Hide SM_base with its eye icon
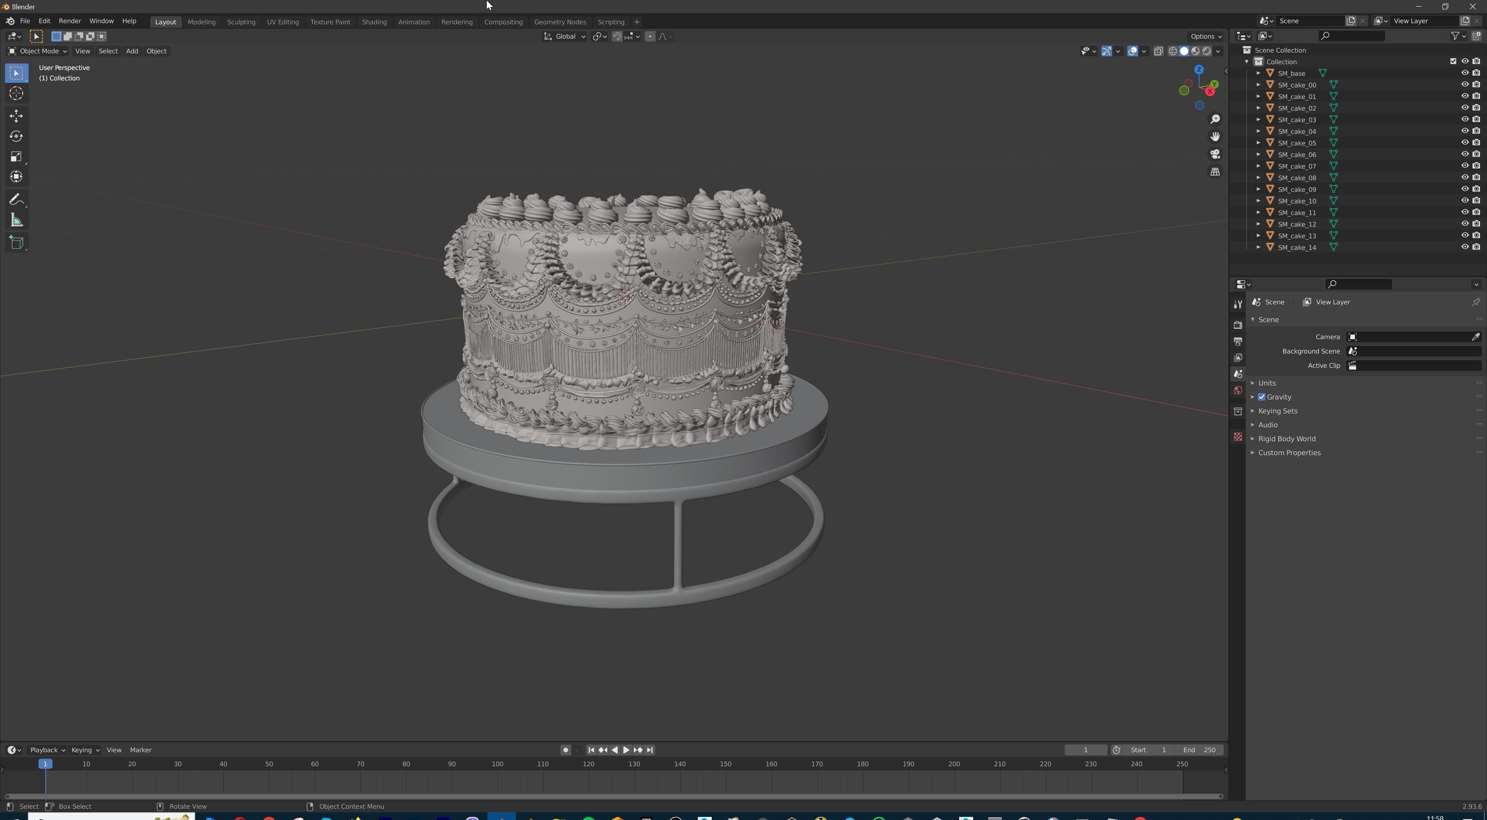This screenshot has height=820, width=1487. coord(1465,73)
